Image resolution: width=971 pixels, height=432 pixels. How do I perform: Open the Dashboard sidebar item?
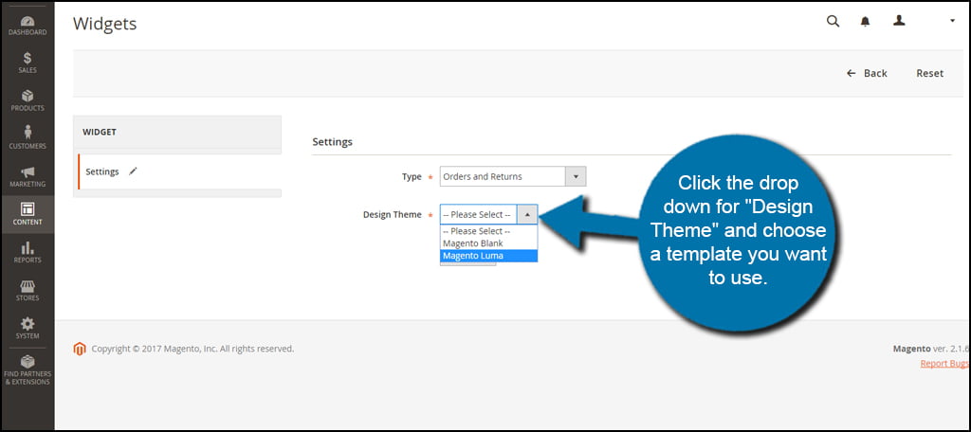pos(27,26)
